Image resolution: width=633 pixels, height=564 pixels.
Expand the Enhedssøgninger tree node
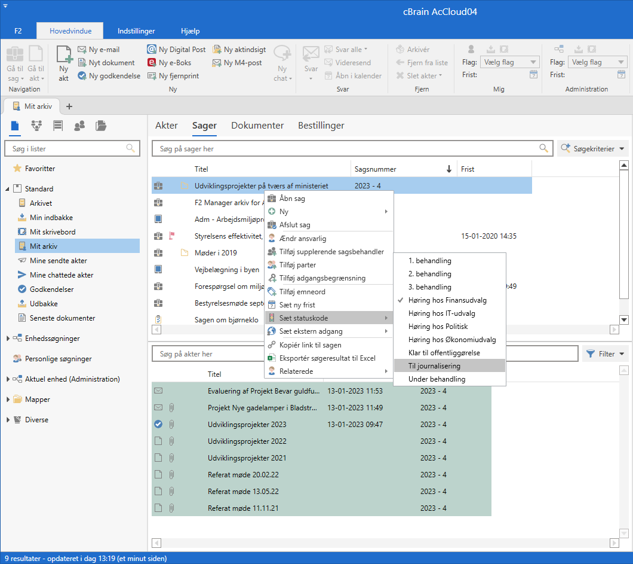tap(8, 339)
